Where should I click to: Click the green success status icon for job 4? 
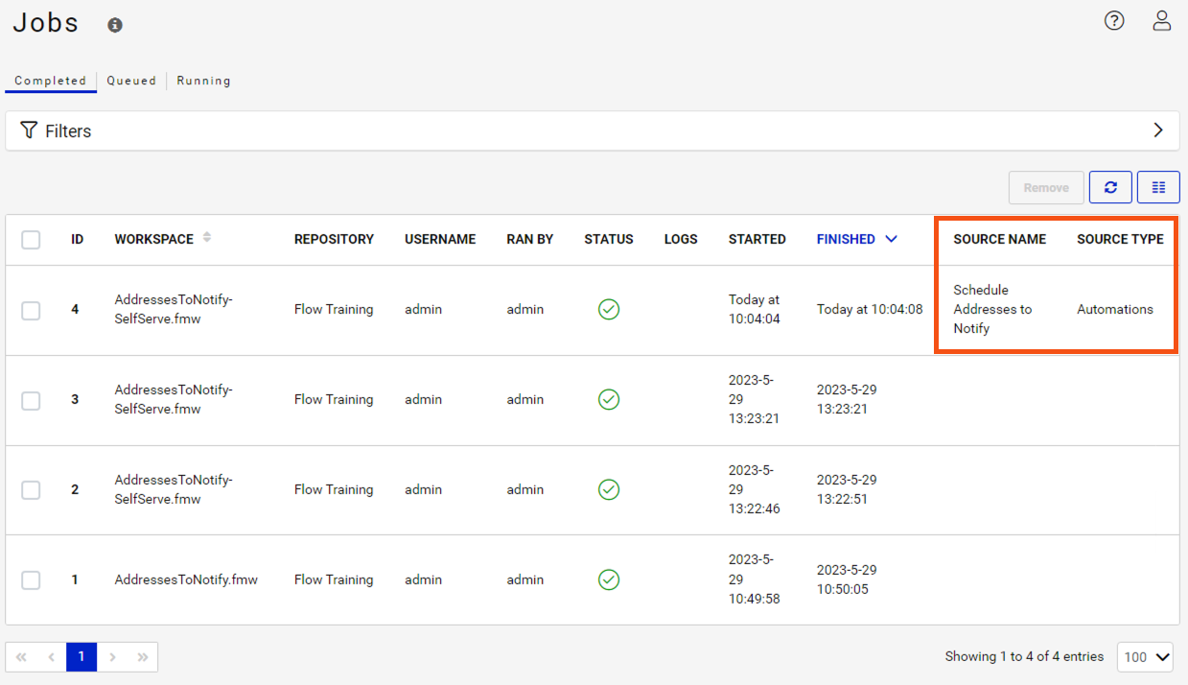[x=608, y=309]
